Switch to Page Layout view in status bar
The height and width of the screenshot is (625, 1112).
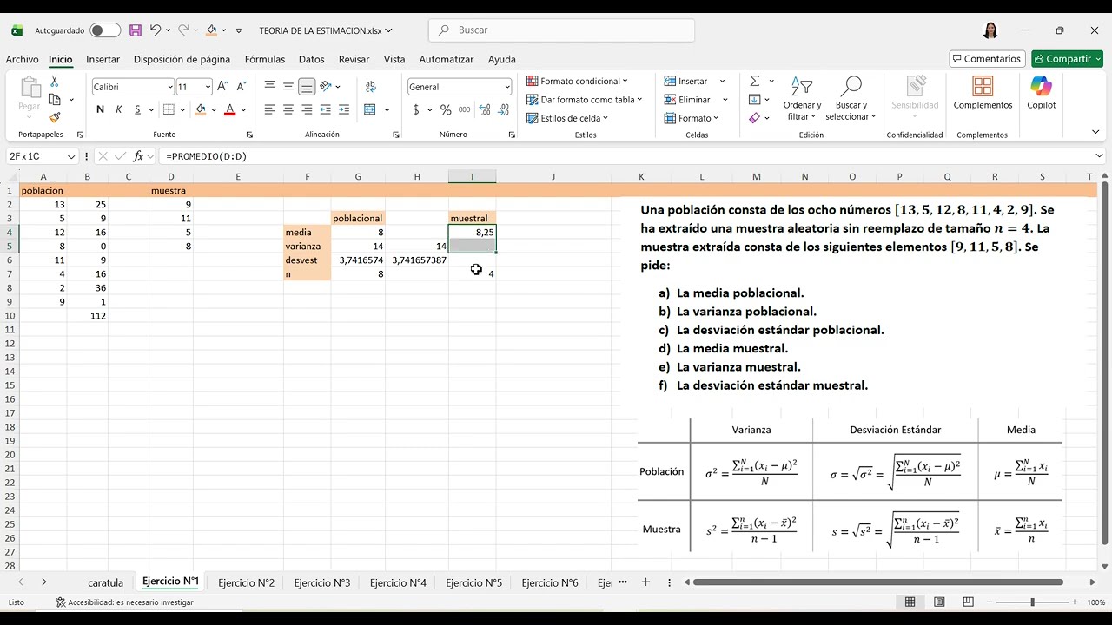[939, 602]
